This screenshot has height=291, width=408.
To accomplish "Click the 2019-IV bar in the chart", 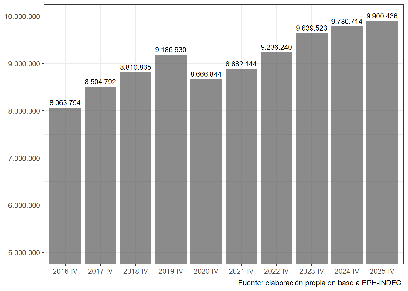I will pyautogui.click(x=171, y=159).
